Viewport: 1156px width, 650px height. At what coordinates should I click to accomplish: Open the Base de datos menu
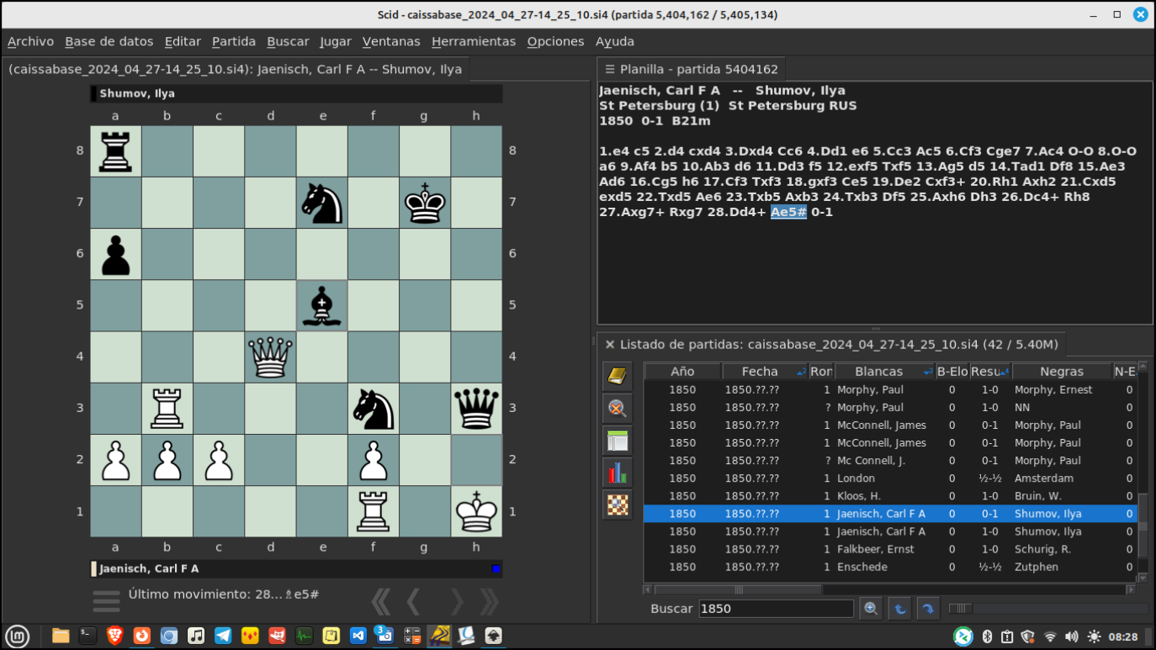109,41
